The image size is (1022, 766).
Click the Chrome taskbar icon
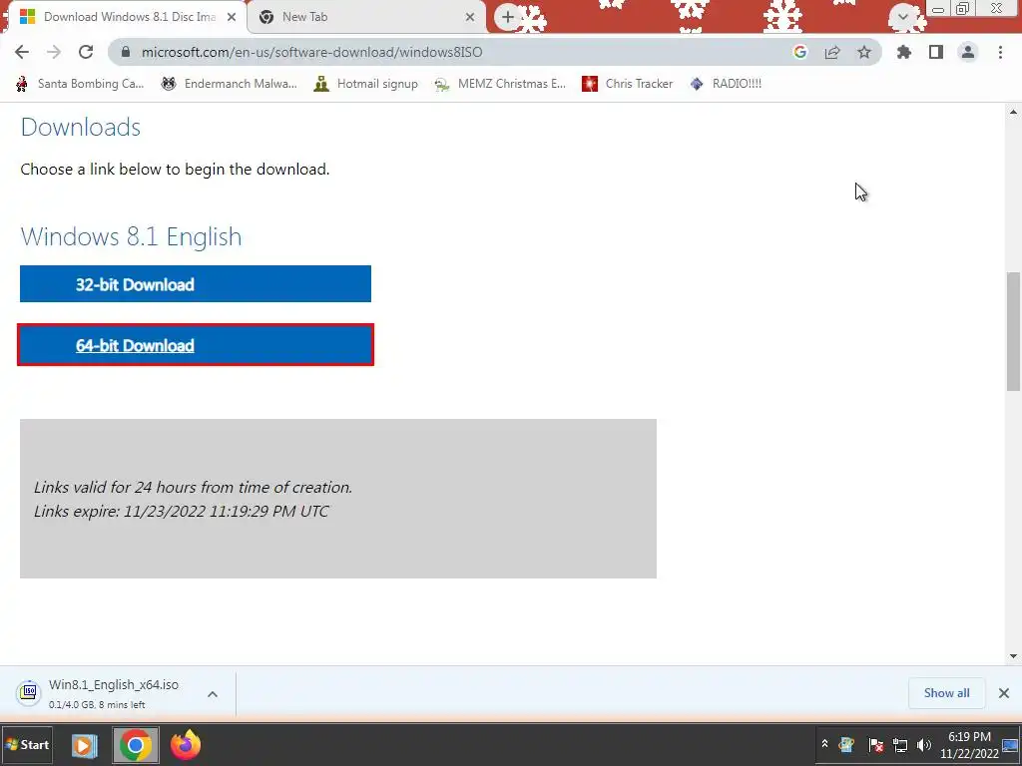tap(136, 745)
